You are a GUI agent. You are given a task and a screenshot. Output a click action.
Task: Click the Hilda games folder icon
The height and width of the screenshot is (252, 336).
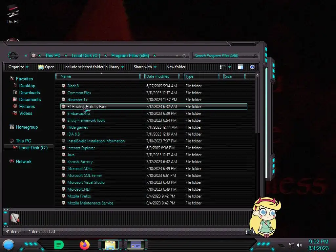click(64, 127)
